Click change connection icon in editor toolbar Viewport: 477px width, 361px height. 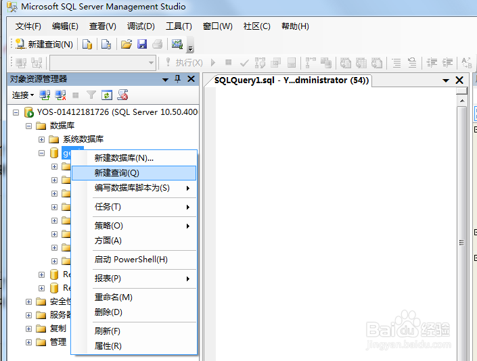[x=37, y=63]
